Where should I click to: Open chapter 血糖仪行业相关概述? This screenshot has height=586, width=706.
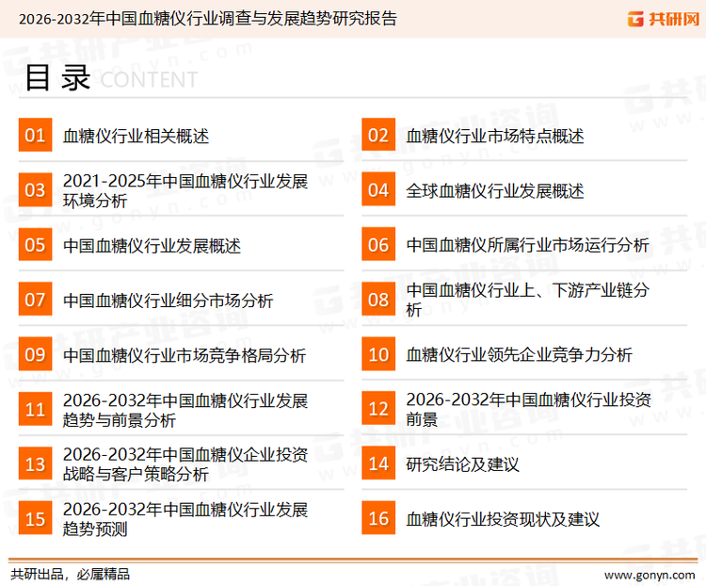tap(136, 136)
